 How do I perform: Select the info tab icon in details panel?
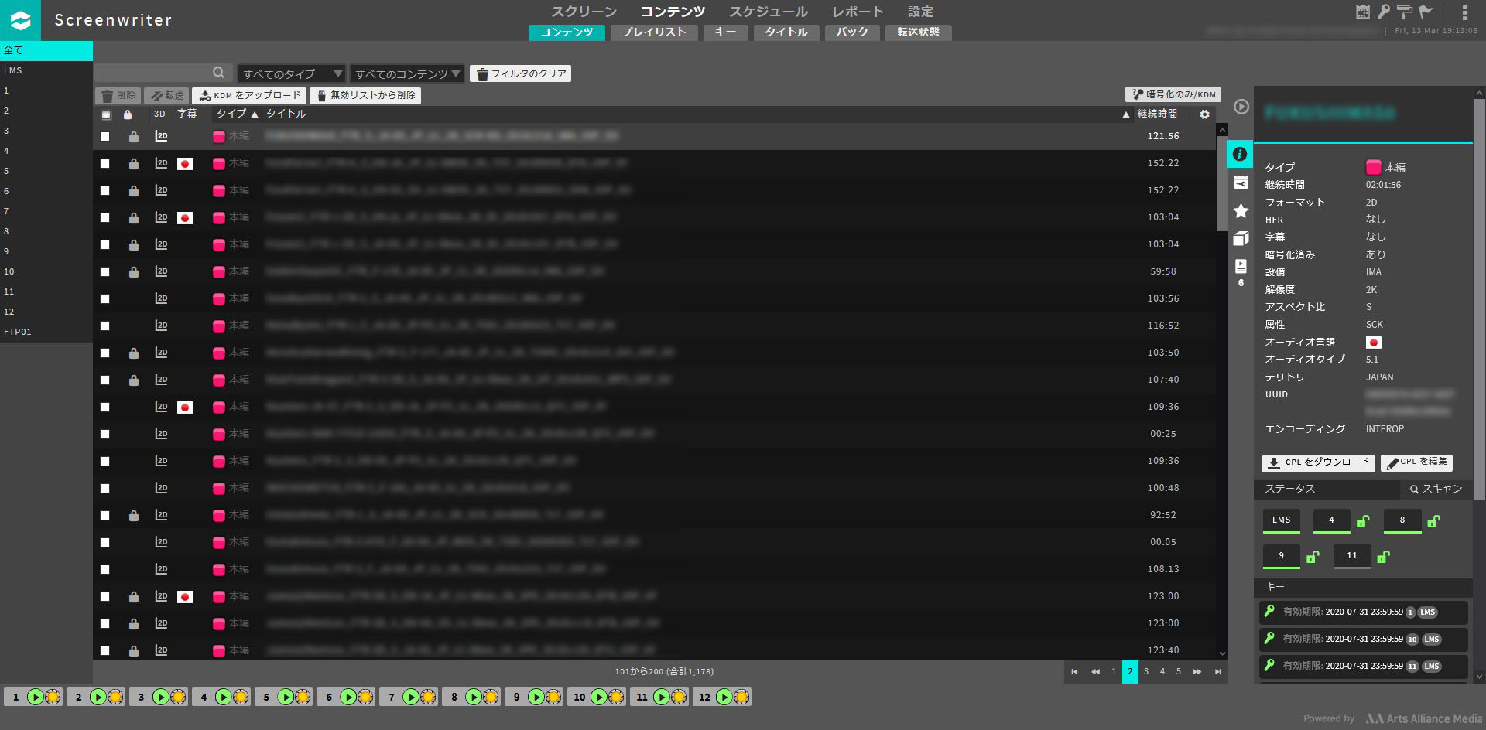[x=1240, y=154]
